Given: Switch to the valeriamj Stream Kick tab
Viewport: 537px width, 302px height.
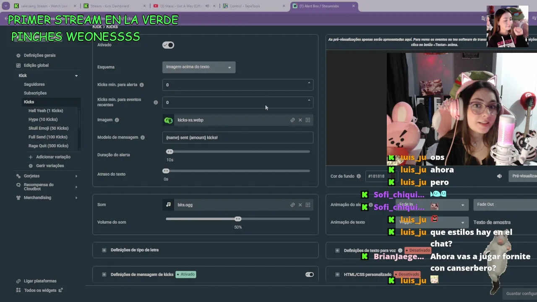Looking at the screenshot, I should pos(44,6).
